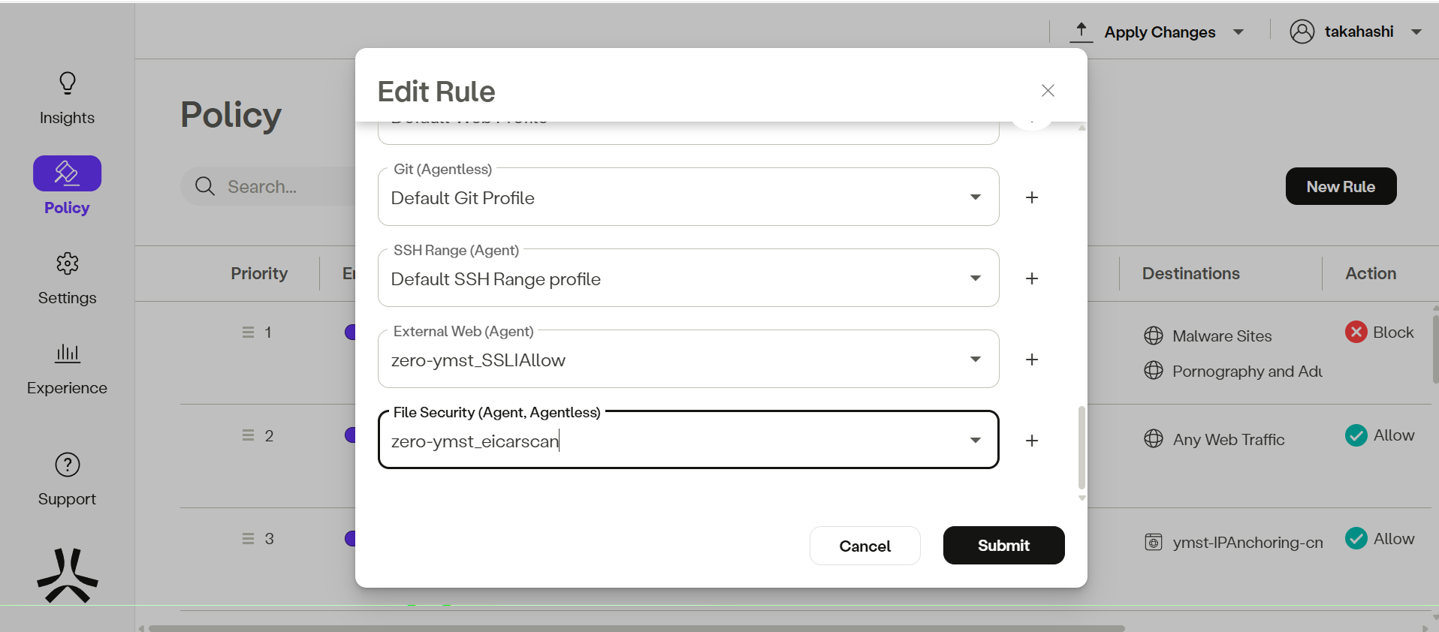
Task: Click the New Rule button
Action: coord(1341,186)
